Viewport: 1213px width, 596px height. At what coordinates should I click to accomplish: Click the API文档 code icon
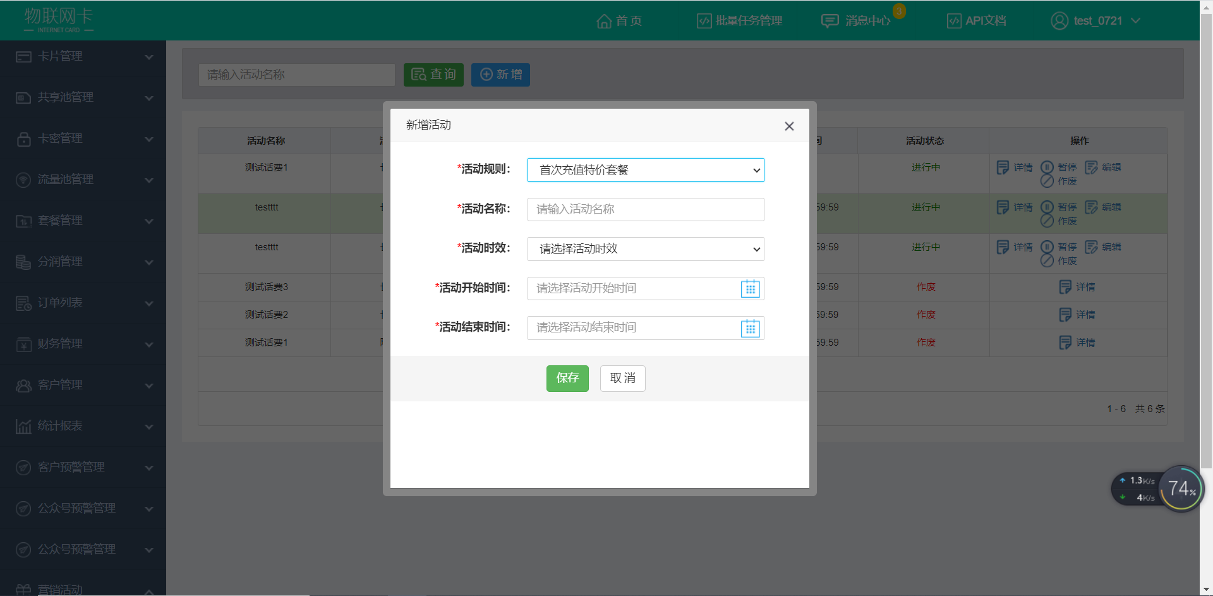point(954,21)
